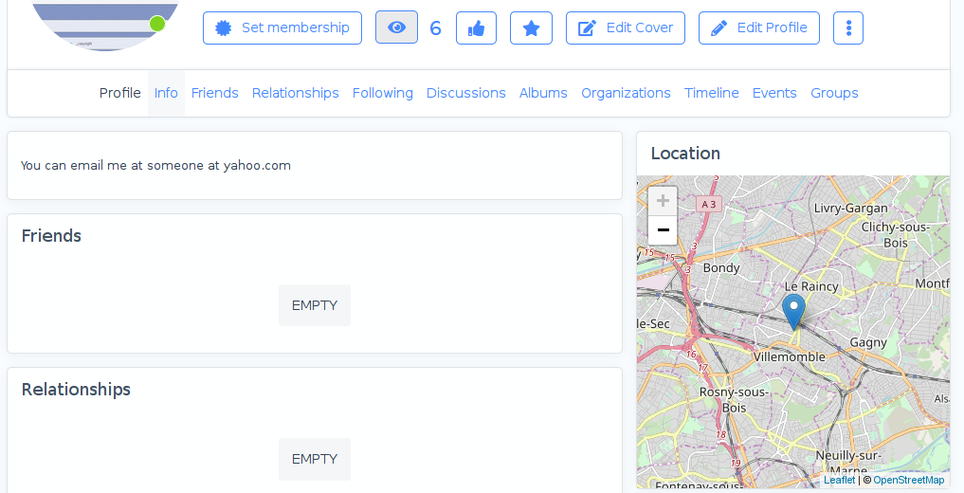Click the green online status dot
The image size is (964, 493).
tap(157, 24)
